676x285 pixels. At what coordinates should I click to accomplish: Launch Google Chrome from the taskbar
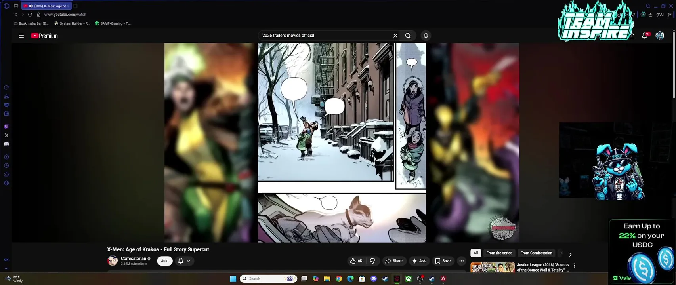pos(339,279)
